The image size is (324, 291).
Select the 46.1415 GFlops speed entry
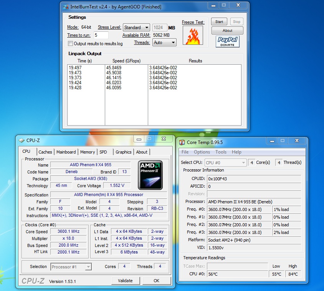(114, 78)
